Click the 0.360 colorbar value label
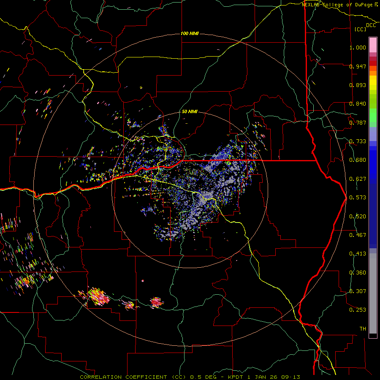The height and width of the screenshot is (380, 380). 358,273
